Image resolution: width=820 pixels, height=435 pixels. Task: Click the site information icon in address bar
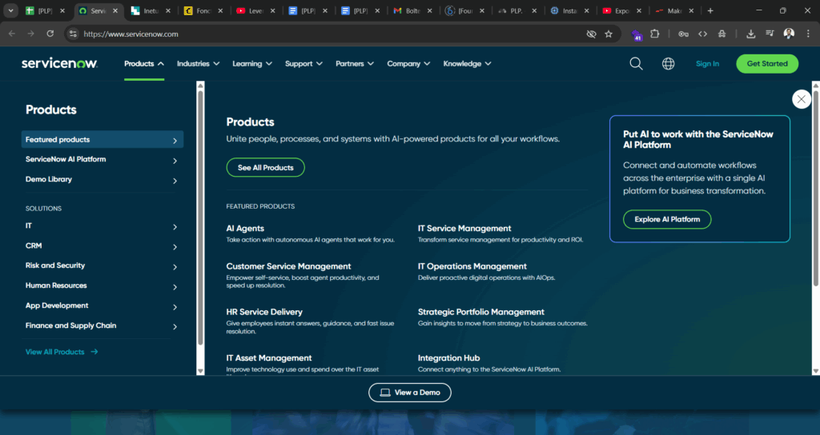(x=73, y=34)
